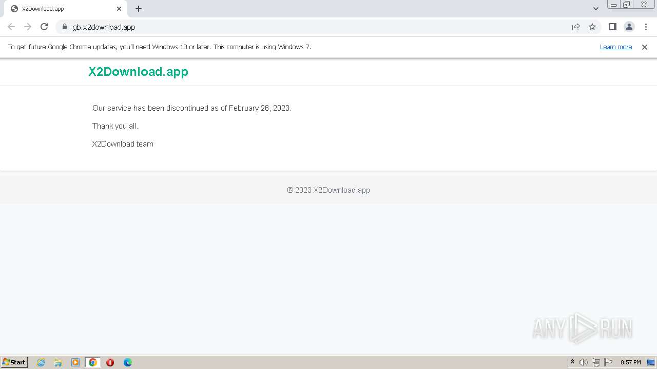Viewport: 657px width, 369px height.
Task: Open the Opera browser taskbar icon
Action: coord(110,362)
